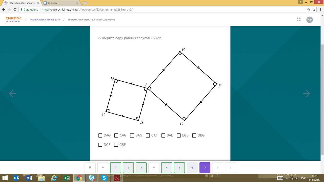The image size is (324, 182).
Task: Bookmark this page with the star icon
Action: [314, 10]
